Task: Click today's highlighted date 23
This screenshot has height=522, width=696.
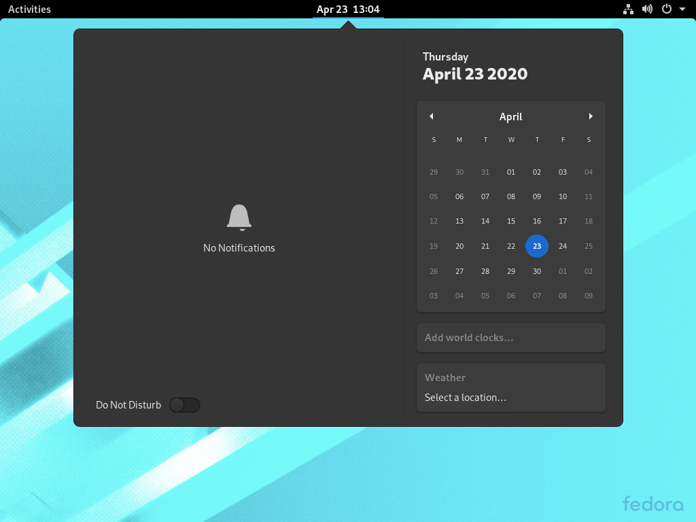Action: point(537,246)
